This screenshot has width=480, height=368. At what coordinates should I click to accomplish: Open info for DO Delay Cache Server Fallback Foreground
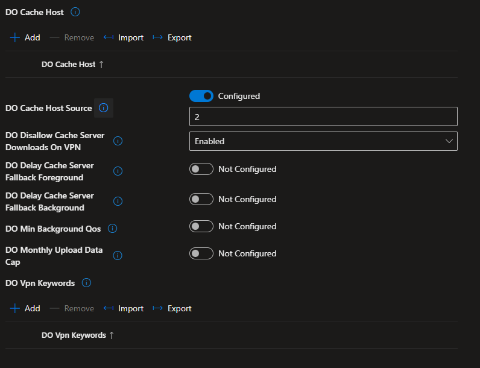click(x=118, y=171)
